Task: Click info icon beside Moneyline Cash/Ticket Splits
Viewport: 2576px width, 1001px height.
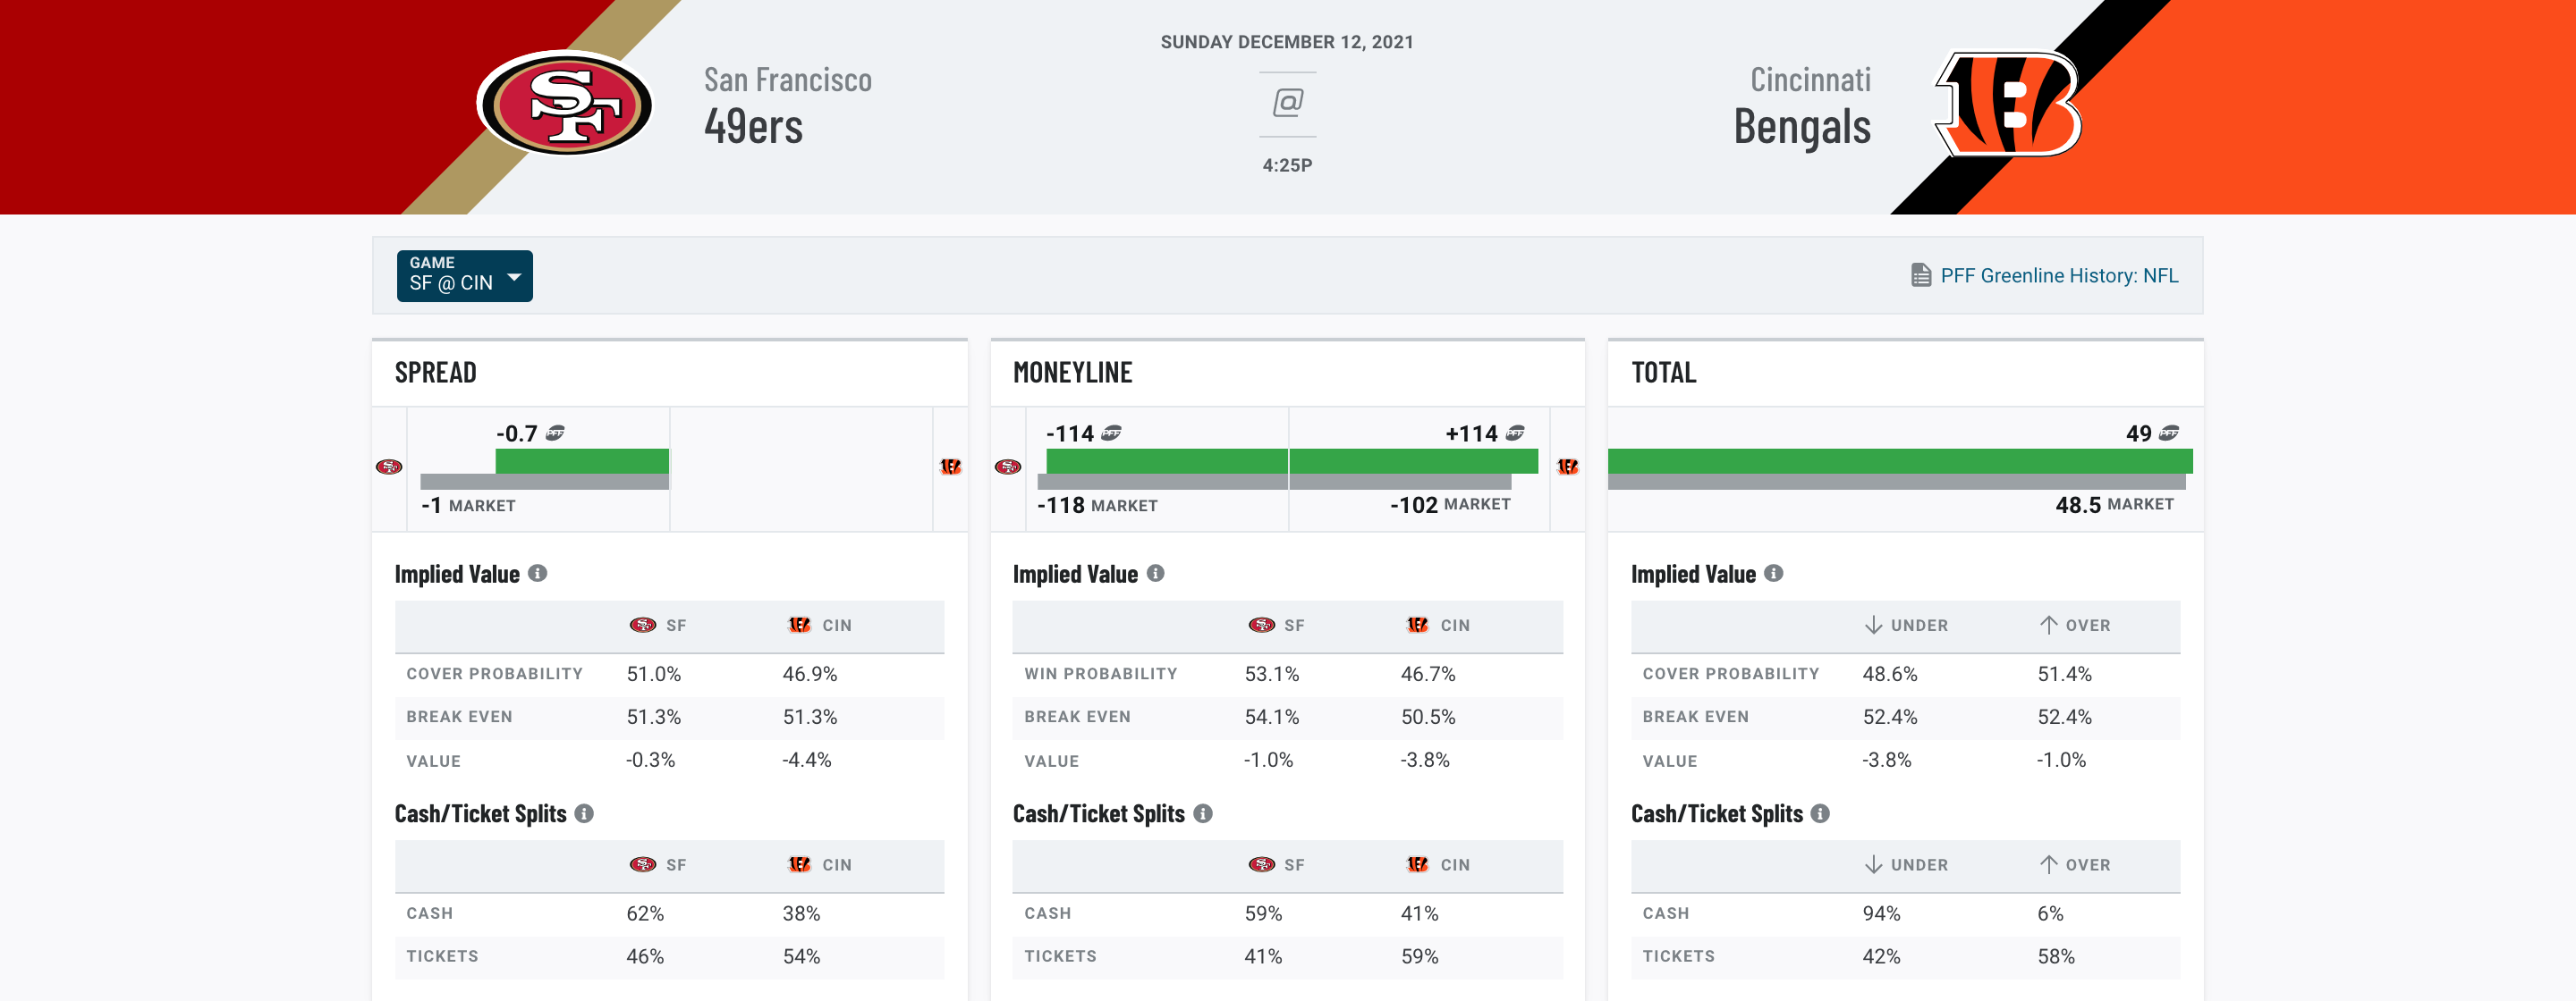Action: [1203, 813]
